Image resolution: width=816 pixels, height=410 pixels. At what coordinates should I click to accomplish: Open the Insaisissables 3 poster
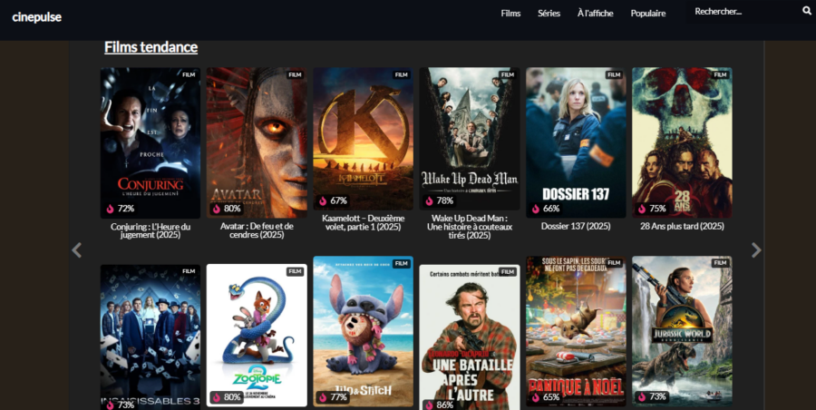point(151,337)
